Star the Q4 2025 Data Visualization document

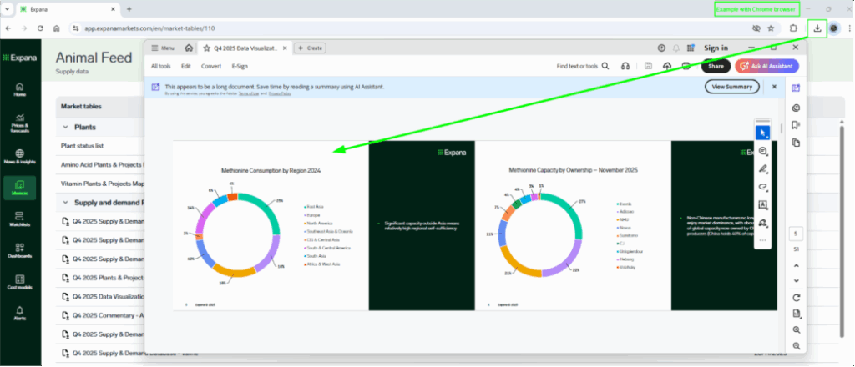coord(206,48)
